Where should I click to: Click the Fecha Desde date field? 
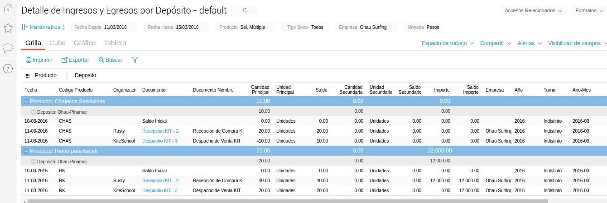point(115,27)
